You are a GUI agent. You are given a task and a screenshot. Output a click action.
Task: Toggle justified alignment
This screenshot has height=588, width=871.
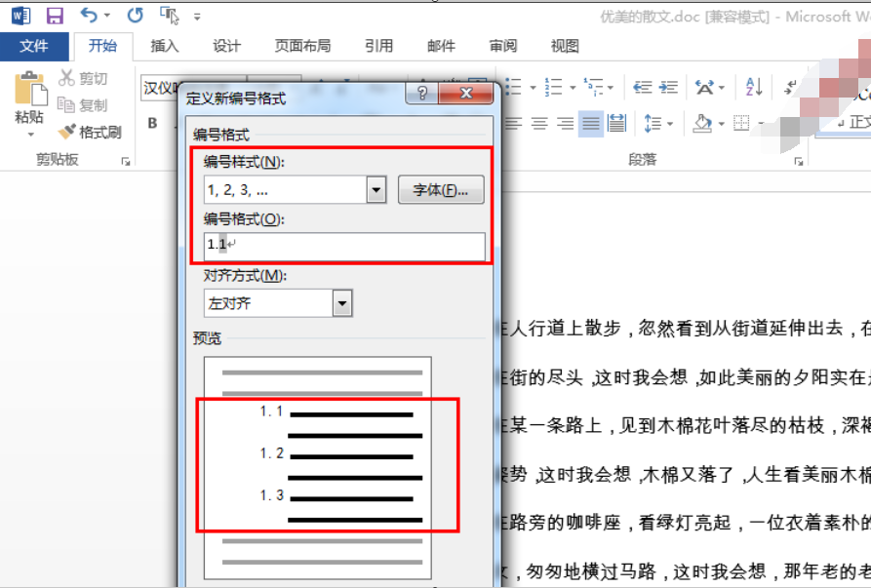(591, 122)
